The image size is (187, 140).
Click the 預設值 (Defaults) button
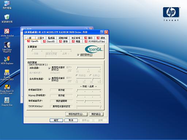pyautogui.click(x=96, y=114)
